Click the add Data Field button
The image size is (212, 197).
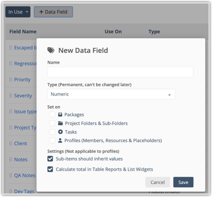(x=53, y=12)
